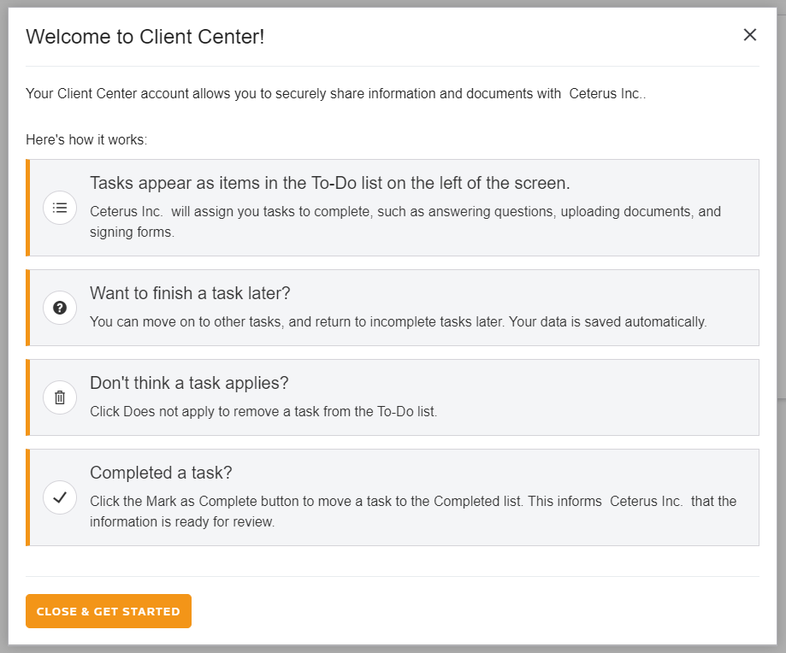The height and width of the screenshot is (653, 786).
Task: Click the To-Do list icon
Action: pos(60,208)
